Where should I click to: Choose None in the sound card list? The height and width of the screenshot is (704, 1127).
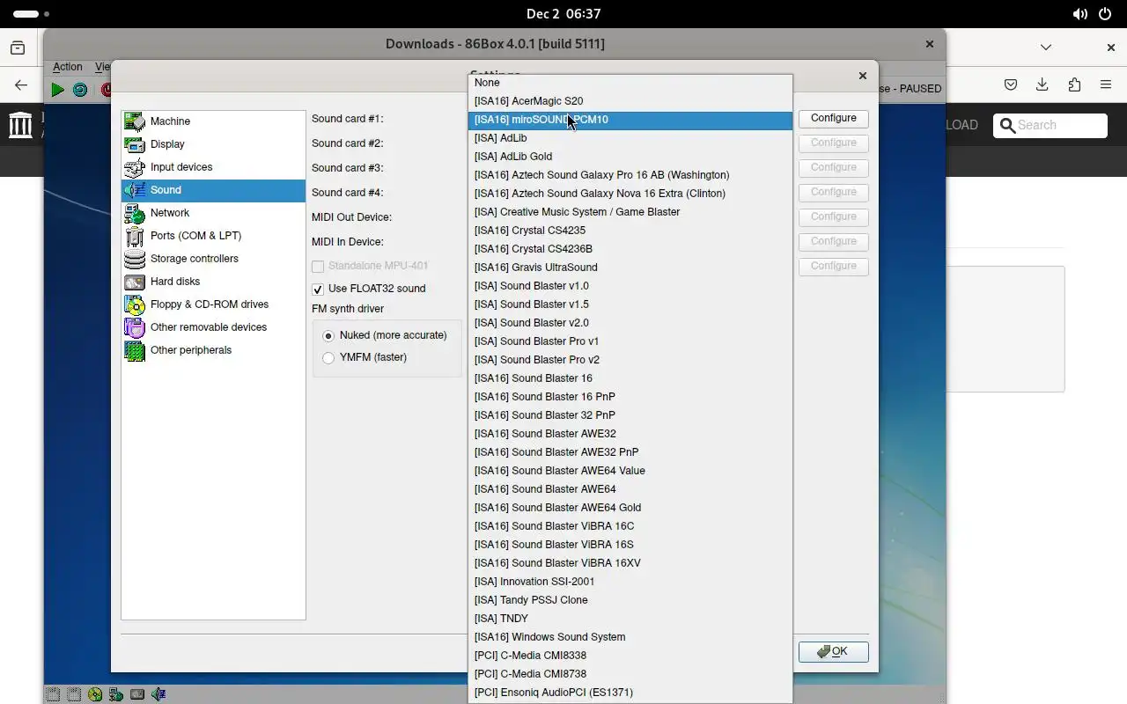630,83
